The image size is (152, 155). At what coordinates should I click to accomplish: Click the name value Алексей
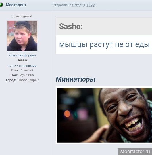(27, 70)
